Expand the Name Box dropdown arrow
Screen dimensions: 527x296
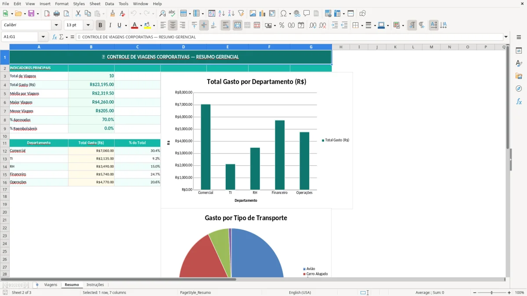(43, 37)
